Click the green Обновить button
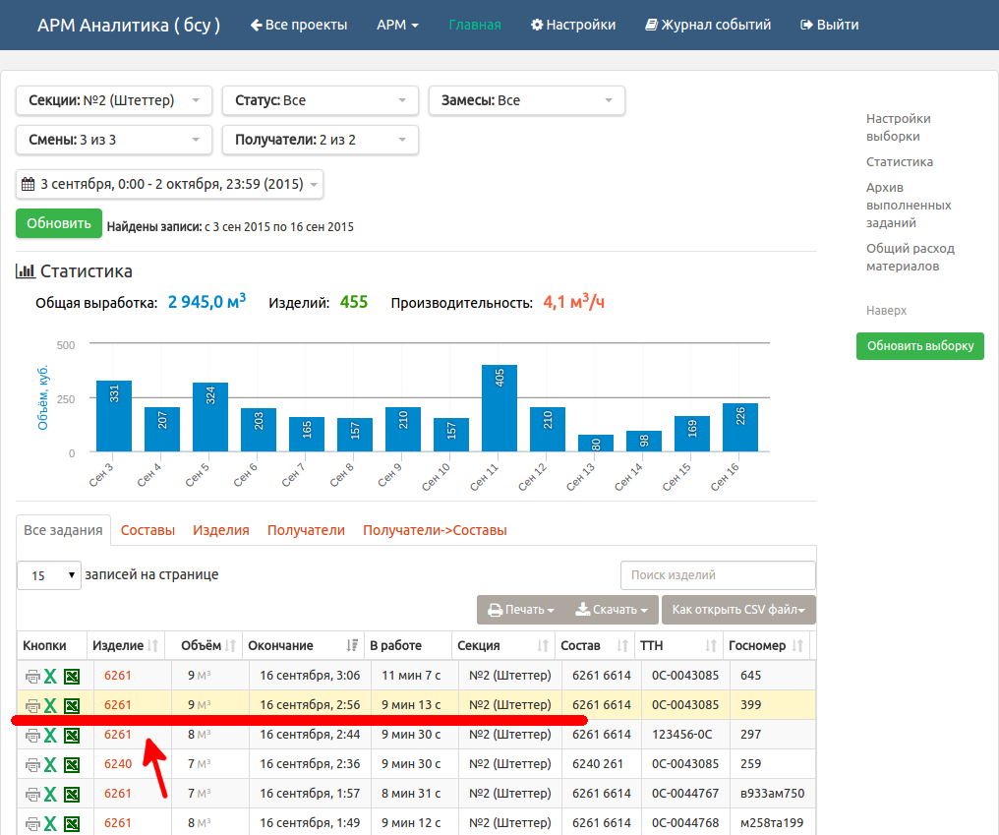The width and height of the screenshot is (999, 835). pos(59,223)
